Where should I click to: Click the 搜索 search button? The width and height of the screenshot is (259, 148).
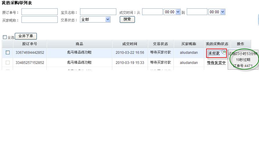(127, 19)
